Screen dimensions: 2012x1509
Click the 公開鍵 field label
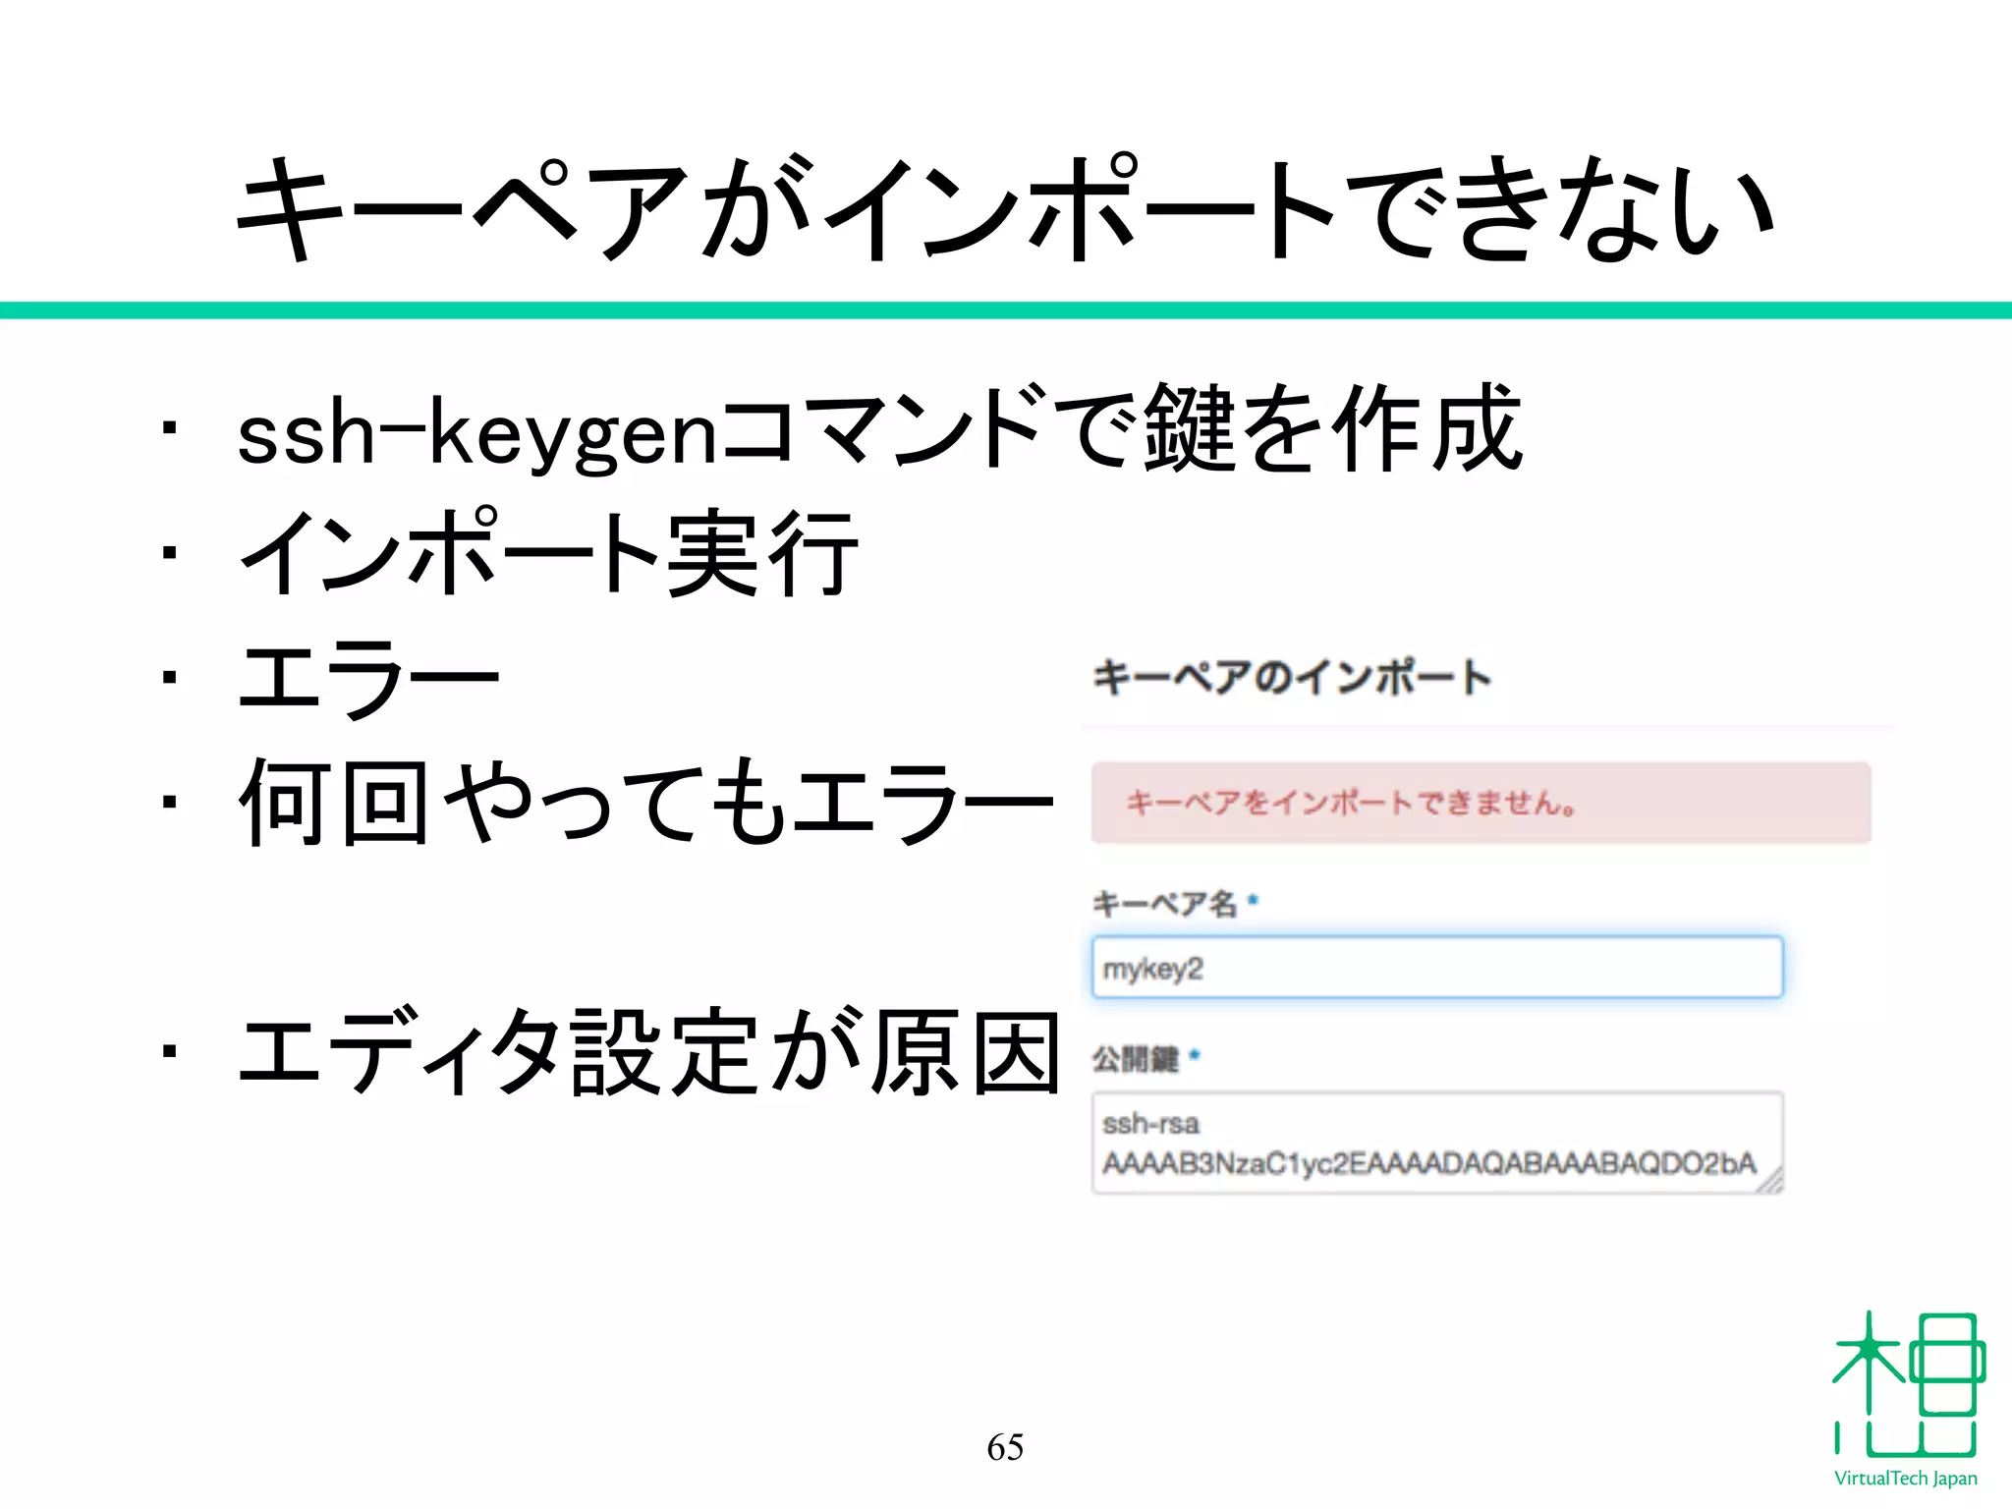click(1136, 1059)
